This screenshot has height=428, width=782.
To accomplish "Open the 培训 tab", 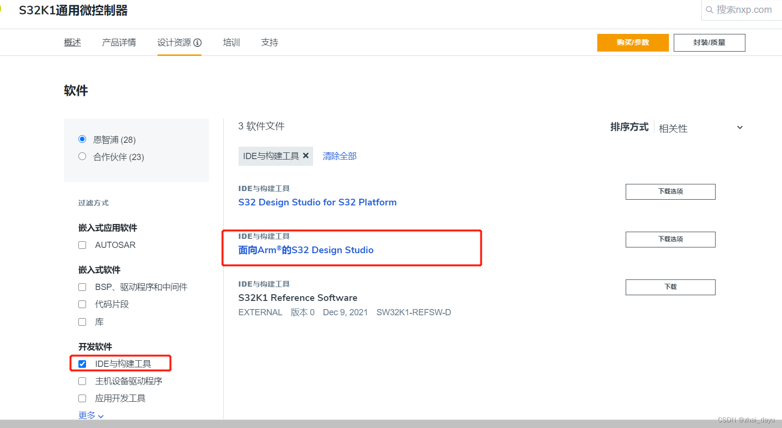I will [231, 43].
